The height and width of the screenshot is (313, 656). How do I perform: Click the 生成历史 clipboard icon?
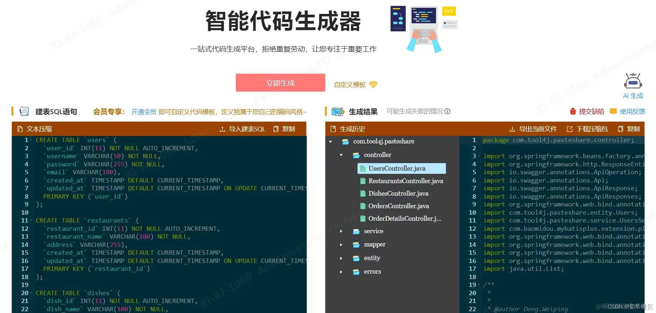333,129
